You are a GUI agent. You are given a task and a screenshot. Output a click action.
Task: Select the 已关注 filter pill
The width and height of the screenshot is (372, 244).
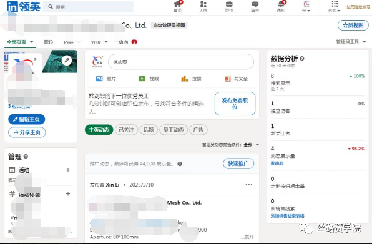127,130
